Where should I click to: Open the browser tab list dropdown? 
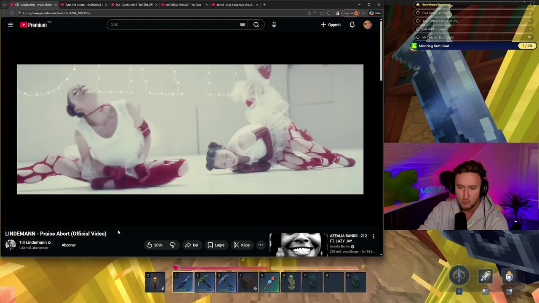tap(4, 5)
